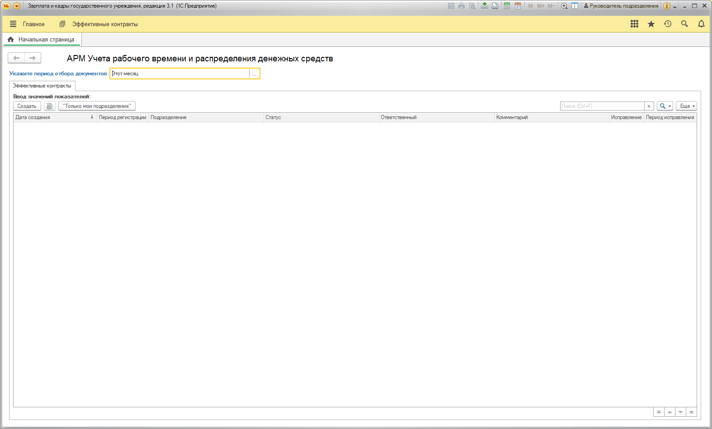Click the Создать button
Screen dimensions: 712x429
point(27,106)
